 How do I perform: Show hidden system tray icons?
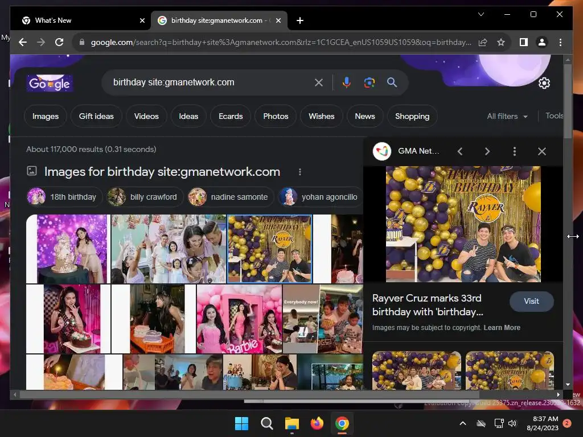(462, 423)
